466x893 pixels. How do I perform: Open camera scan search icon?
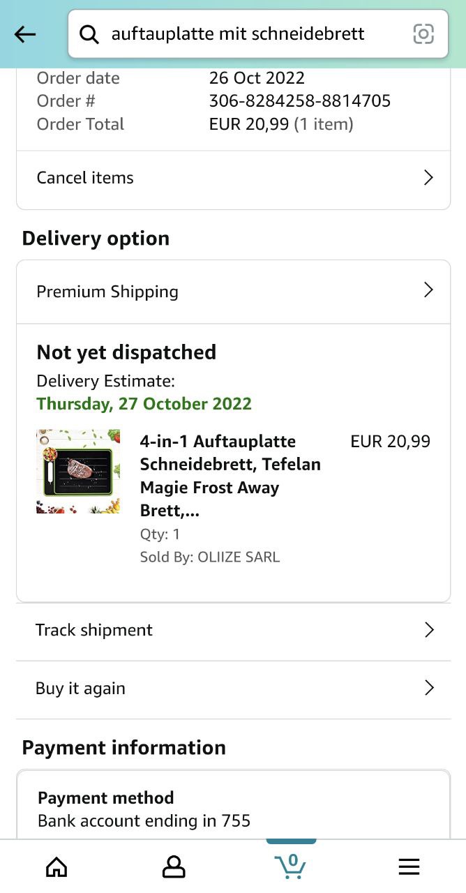pyautogui.click(x=423, y=33)
